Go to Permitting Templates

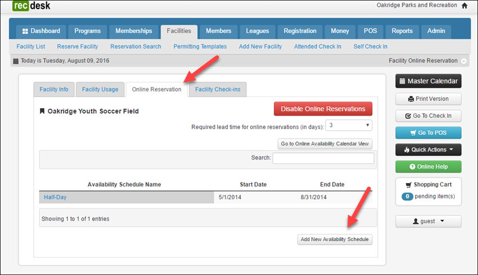(x=200, y=47)
